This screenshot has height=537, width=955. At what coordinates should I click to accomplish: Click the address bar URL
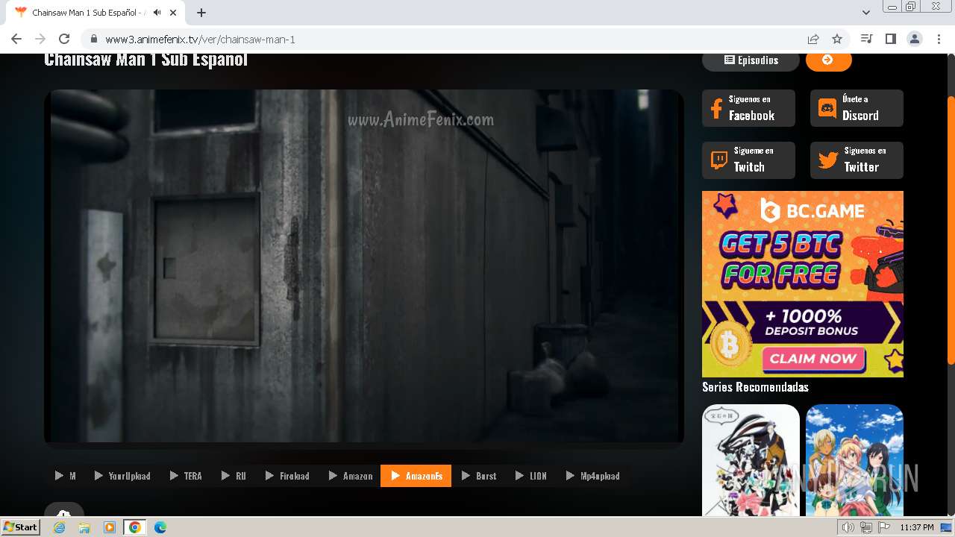pyautogui.click(x=200, y=40)
